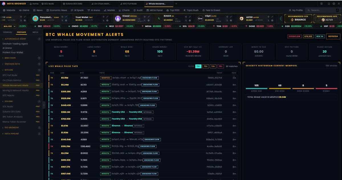Click the MEMPOOL tag on $5.15M row
This screenshot has height=180, width=342.
pos(105,78)
